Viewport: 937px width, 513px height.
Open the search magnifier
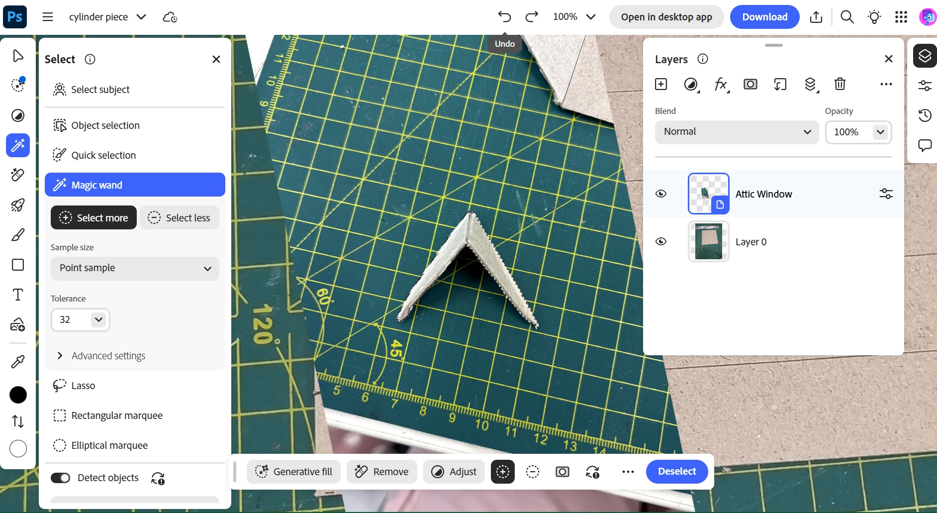point(847,17)
